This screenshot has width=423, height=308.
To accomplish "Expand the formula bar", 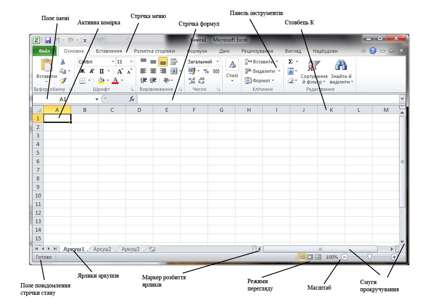I will (x=402, y=99).
